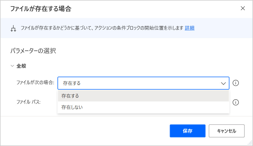Collapse the 全般 section chevron
Image resolution: width=253 pixels, height=146 pixels.
point(12,66)
